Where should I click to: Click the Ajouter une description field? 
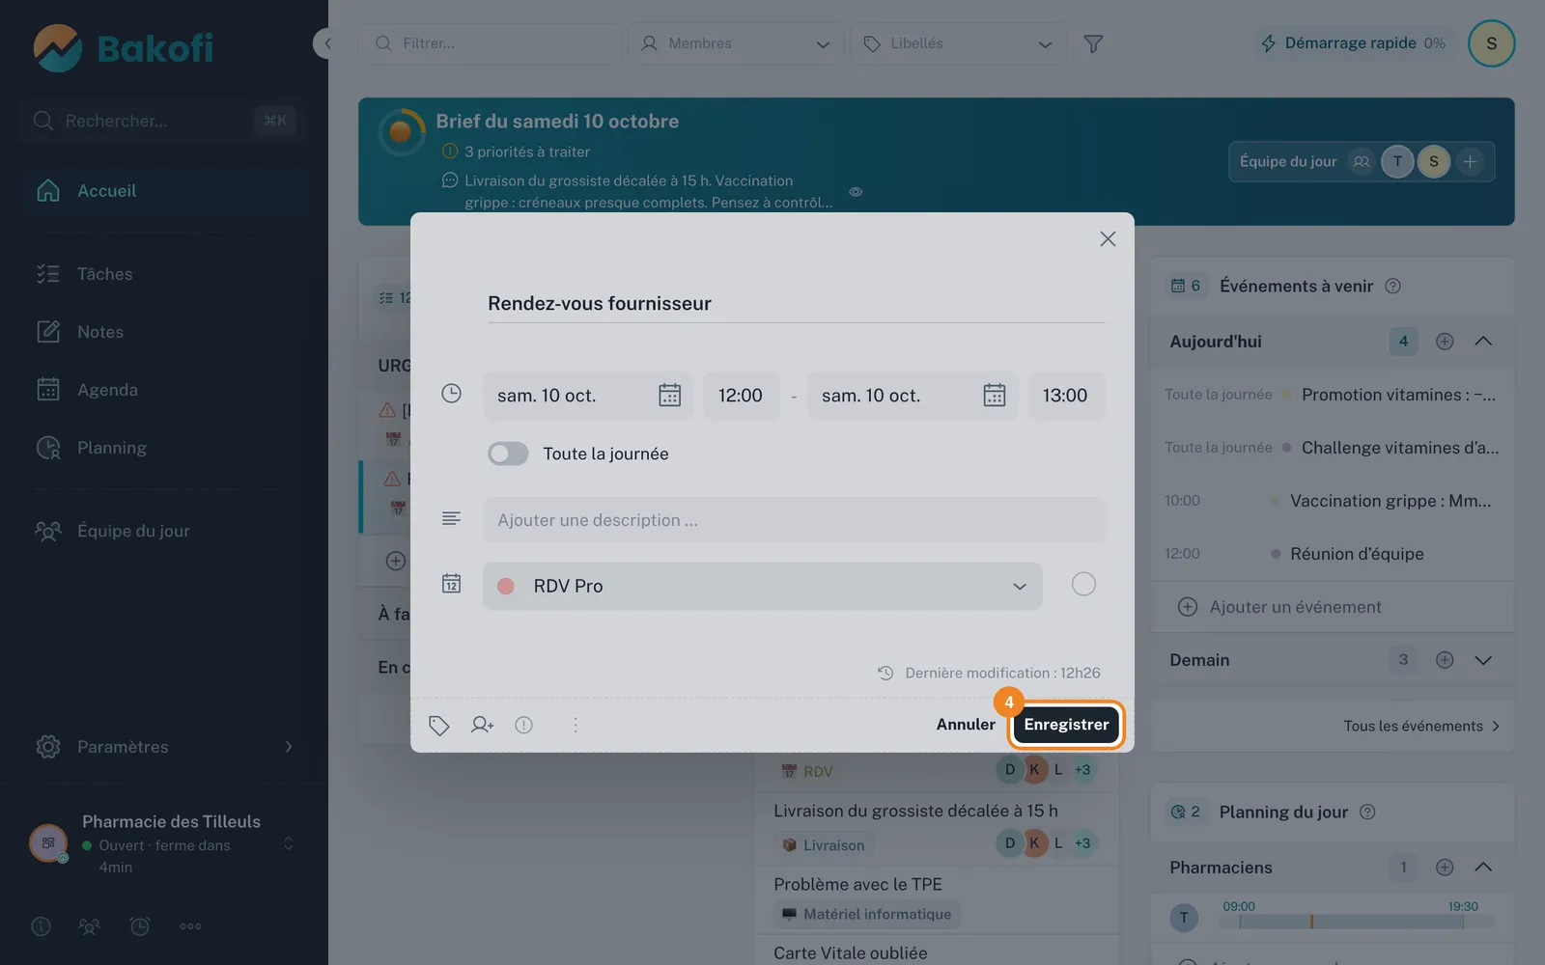click(x=794, y=520)
